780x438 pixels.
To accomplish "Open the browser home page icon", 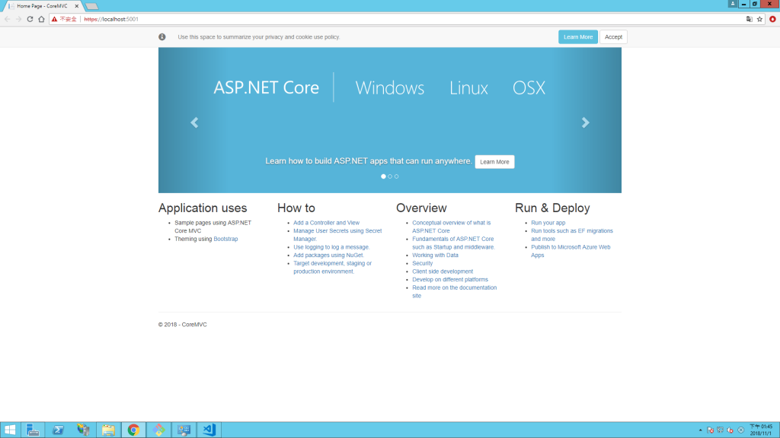I will 41,19.
